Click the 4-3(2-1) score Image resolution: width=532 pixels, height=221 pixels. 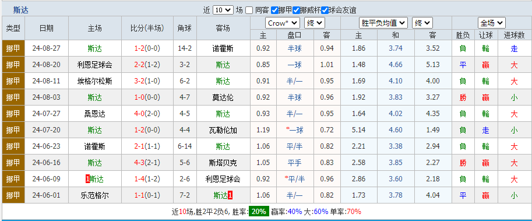pyautogui.click(x=147, y=163)
